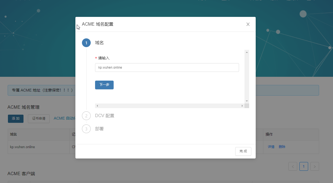Open the 证书申请 button
This screenshot has width=333, height=183.
click(39, 119)
